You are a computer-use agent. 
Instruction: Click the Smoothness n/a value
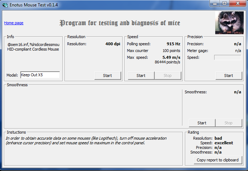point(238,92)
